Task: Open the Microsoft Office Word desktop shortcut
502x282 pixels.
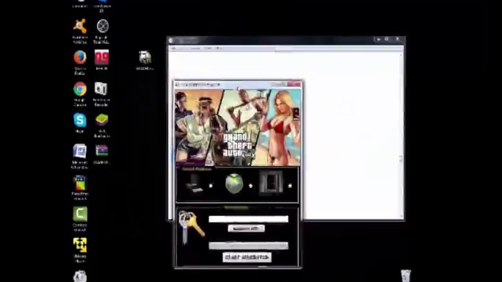Action: click(80, 152)
